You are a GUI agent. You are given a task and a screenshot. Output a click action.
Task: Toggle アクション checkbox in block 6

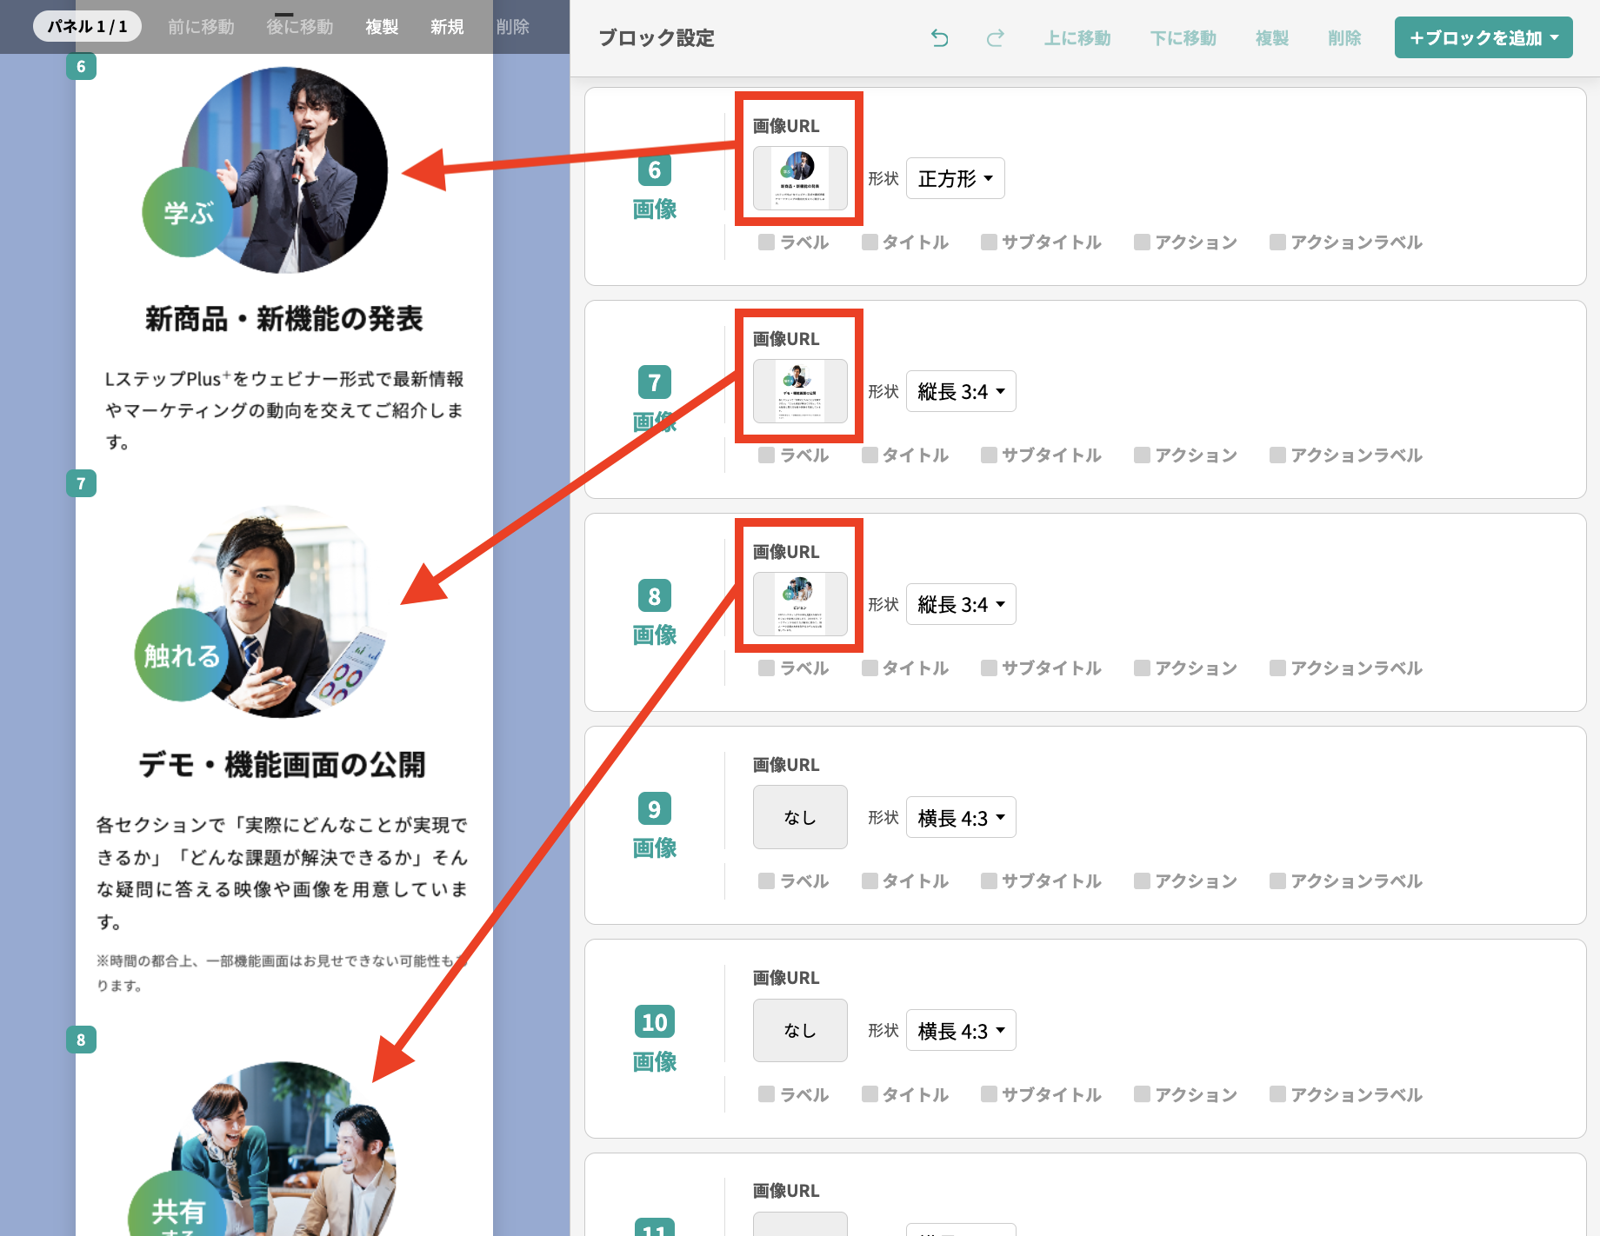tap(1142, 242)
